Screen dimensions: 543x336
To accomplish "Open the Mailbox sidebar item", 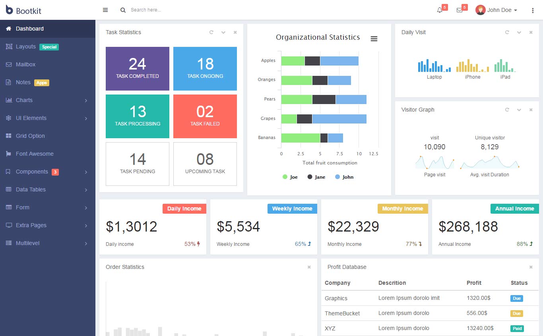I will click(x=48, y=64).
